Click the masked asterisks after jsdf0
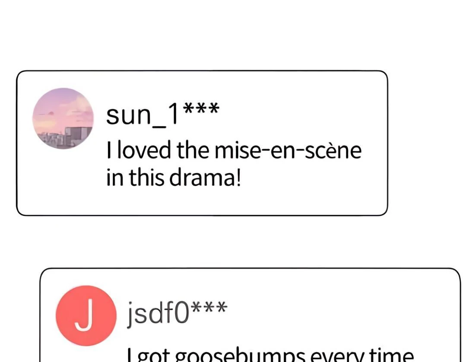This screenshot has width=475, height=362. 209,307
